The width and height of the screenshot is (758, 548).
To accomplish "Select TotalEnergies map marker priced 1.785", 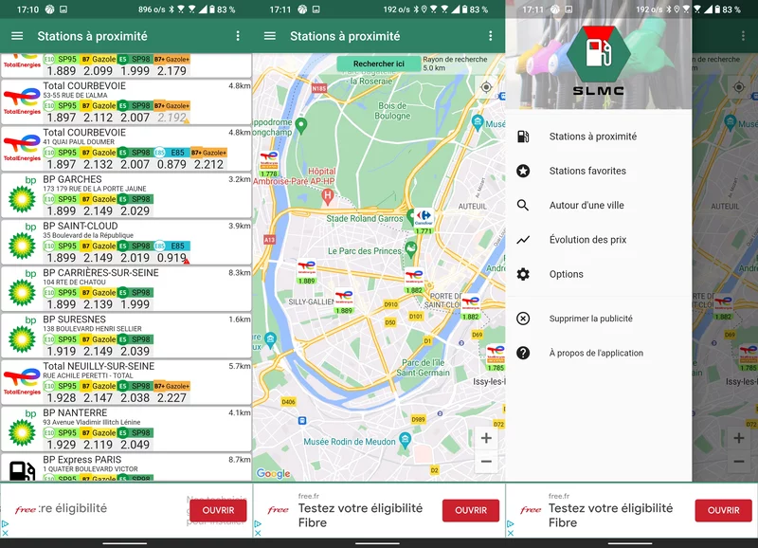I will click(x=496, y=358).
